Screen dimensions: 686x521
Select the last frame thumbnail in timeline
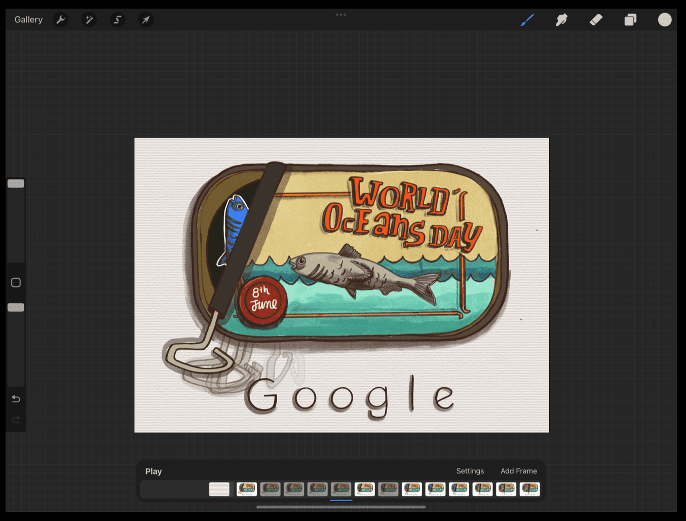click(x=530, y=489)
